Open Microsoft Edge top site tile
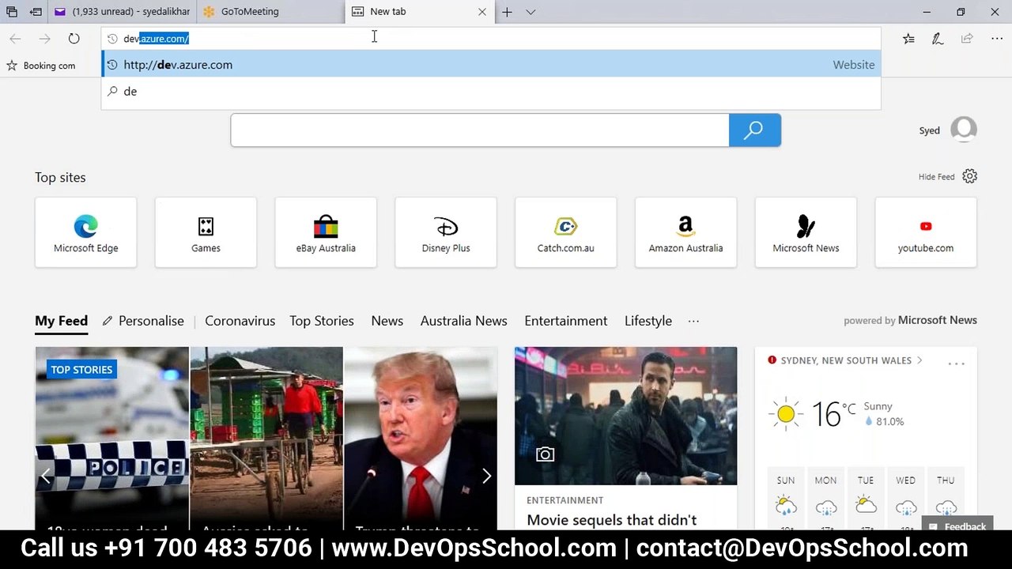The image size is (1012, 569). coord(85,232)
